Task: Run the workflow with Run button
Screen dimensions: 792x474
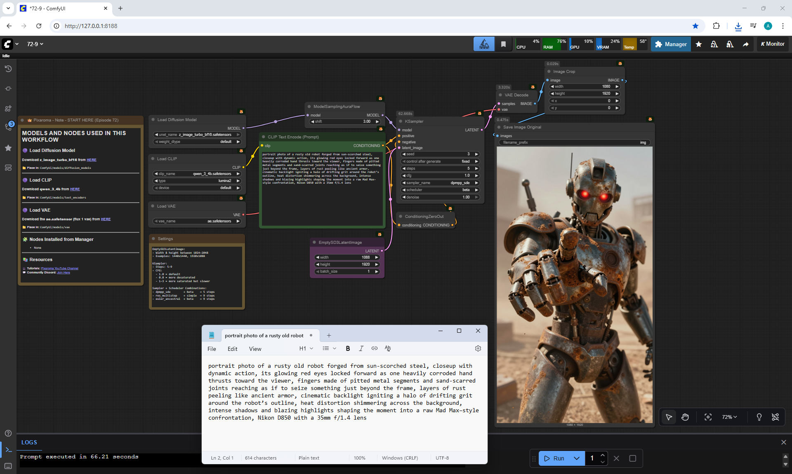Action: coord(554,458)
